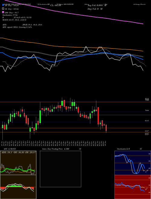Click the 'Day Vol: 0 M' label
This screenshot has height=199, width=151.
(x=95, y=9)
